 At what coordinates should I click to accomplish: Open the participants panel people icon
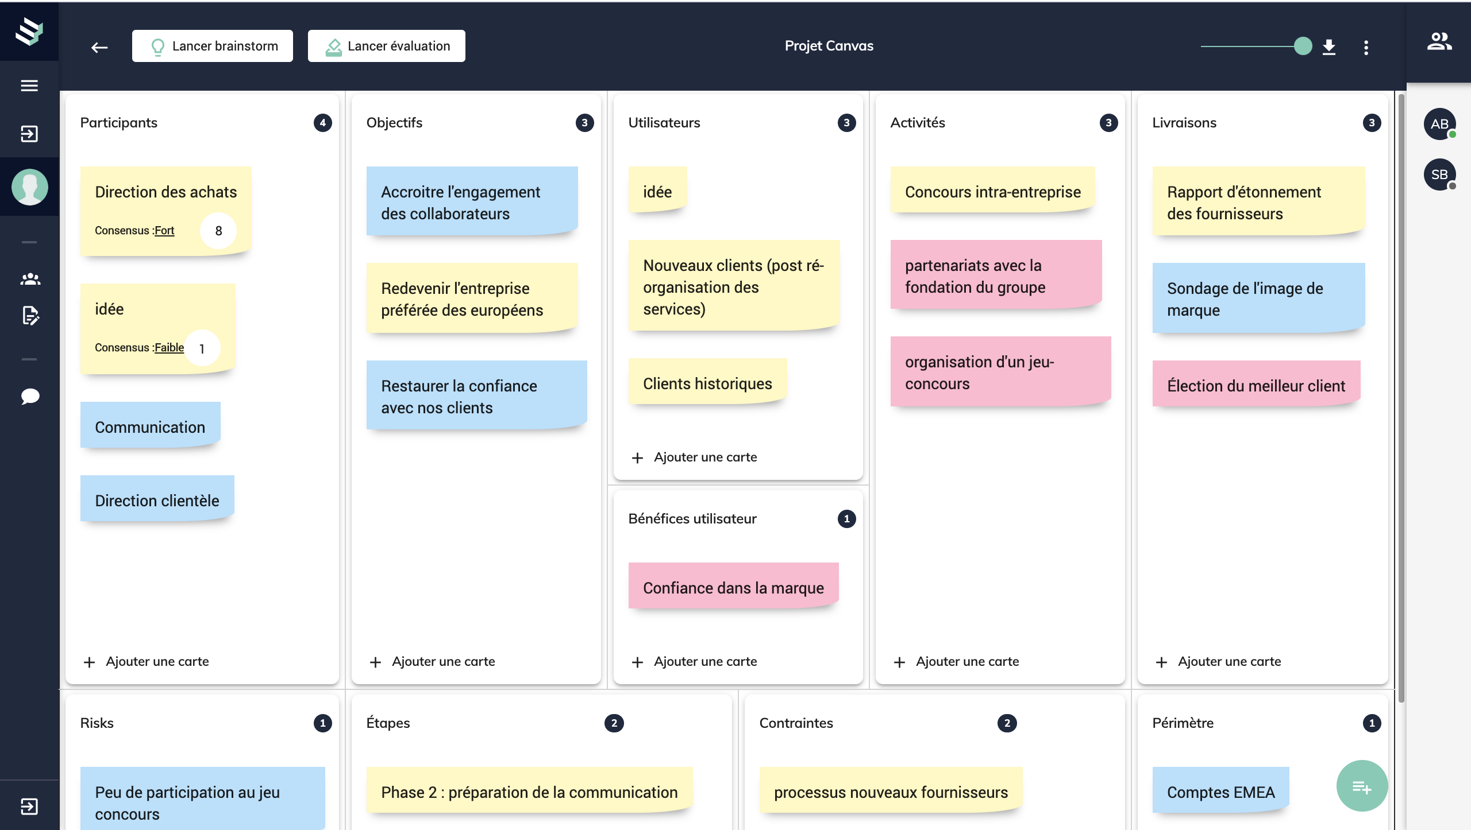(x=1439, y=41)
